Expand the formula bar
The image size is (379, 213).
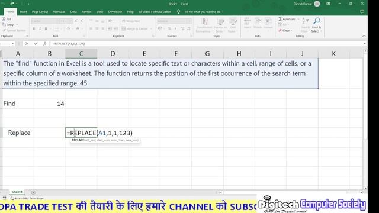(x=365, y=44)
